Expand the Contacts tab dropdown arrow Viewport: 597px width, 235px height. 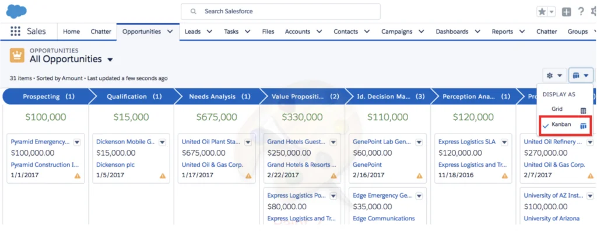(367, 31)
